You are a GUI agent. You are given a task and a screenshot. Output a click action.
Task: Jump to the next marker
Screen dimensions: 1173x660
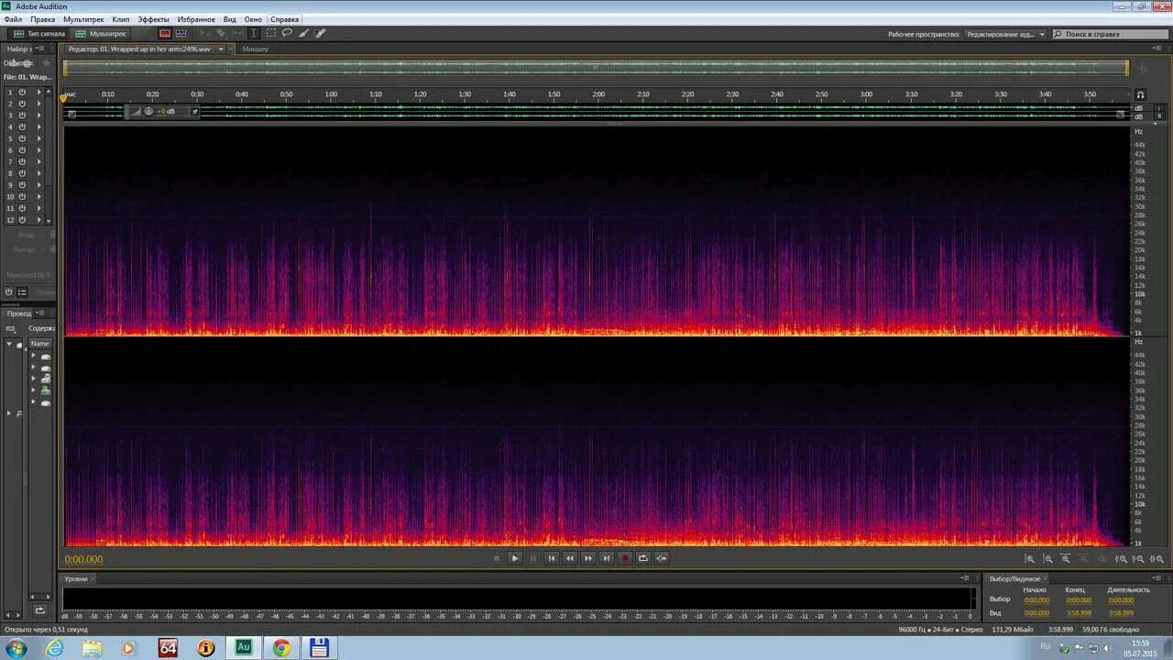pyautogui.click(x=607, y=558)
